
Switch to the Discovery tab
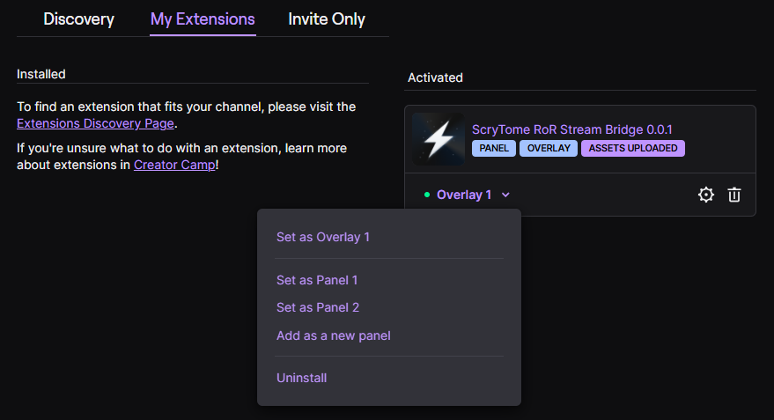(78, 19)
